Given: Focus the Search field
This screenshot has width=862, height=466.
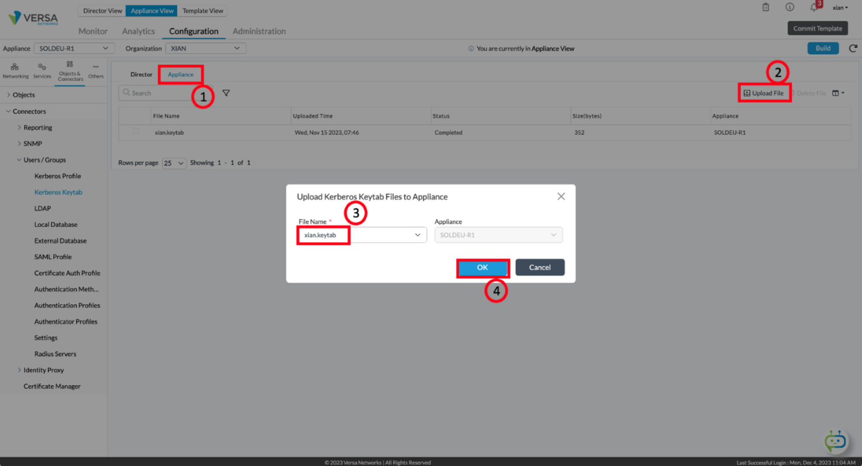Looking at the screenshot, I should 166,93.
